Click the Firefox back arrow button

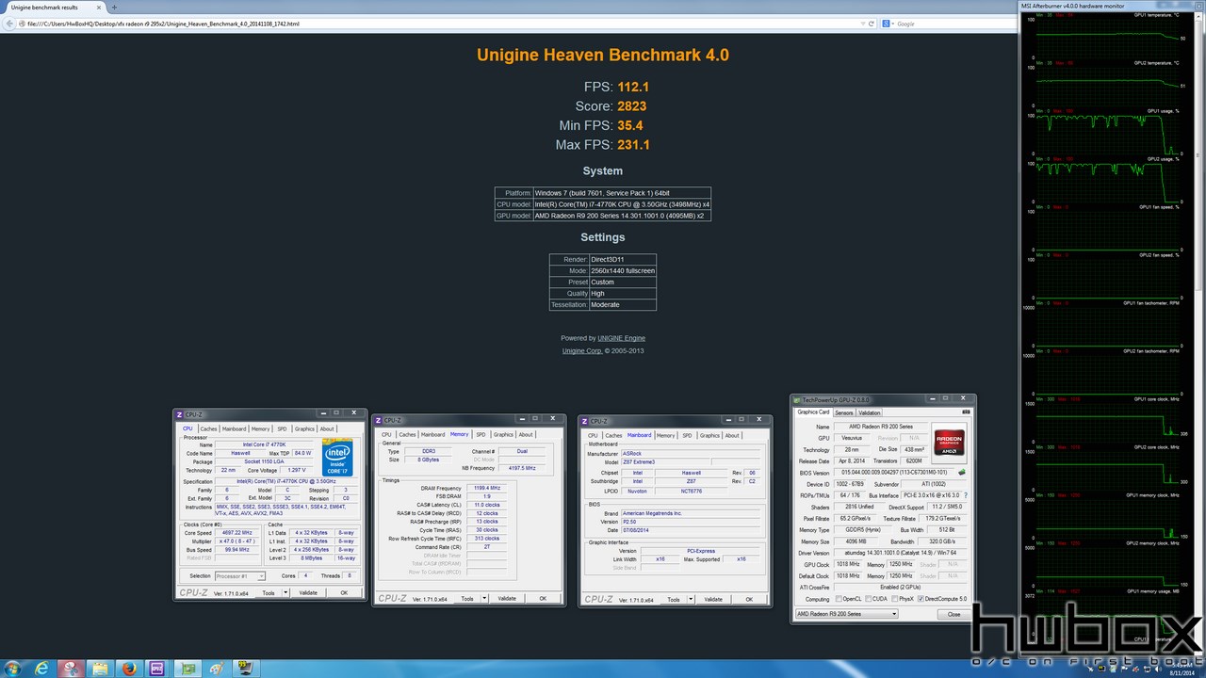(8, 24)
